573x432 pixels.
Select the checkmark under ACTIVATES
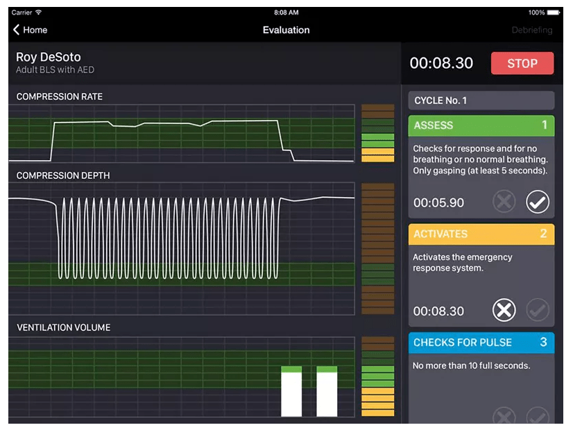537,311
